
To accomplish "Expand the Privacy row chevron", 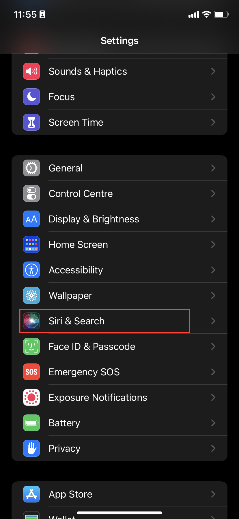I will coord(213,448).
